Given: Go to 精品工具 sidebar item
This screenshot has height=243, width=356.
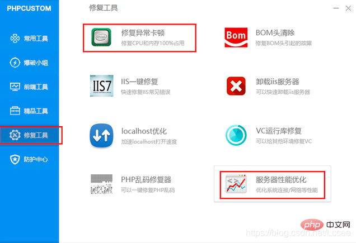Looking at the screenshot, I should 29,111.
